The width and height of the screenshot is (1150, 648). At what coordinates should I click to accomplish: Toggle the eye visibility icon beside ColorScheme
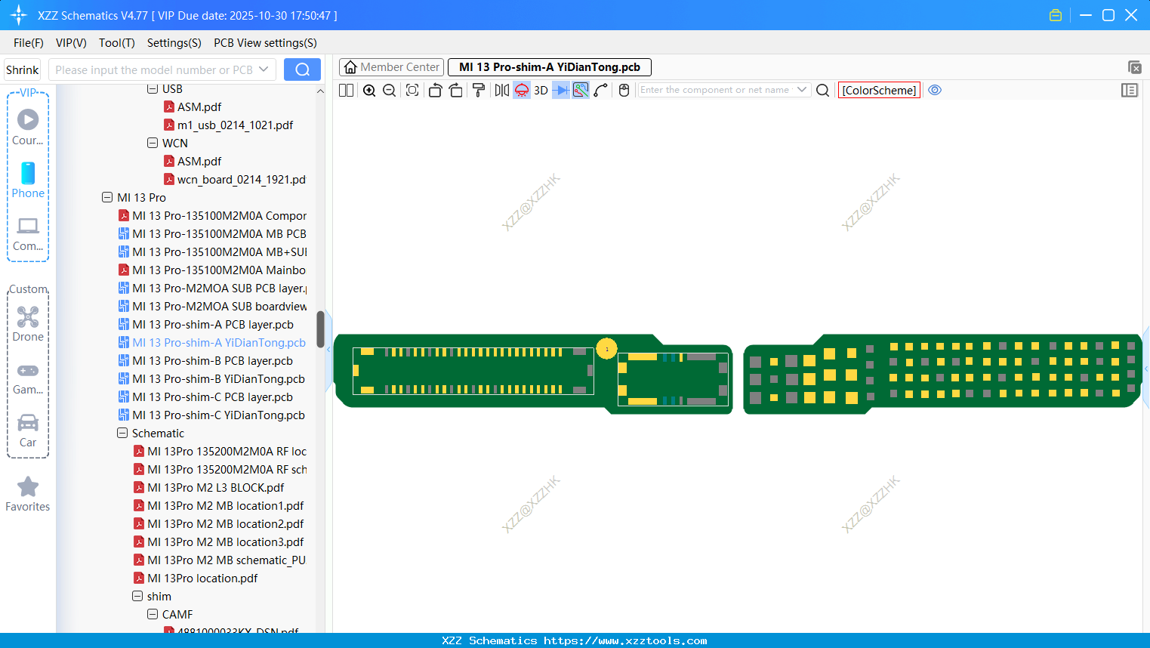point(935,90)
